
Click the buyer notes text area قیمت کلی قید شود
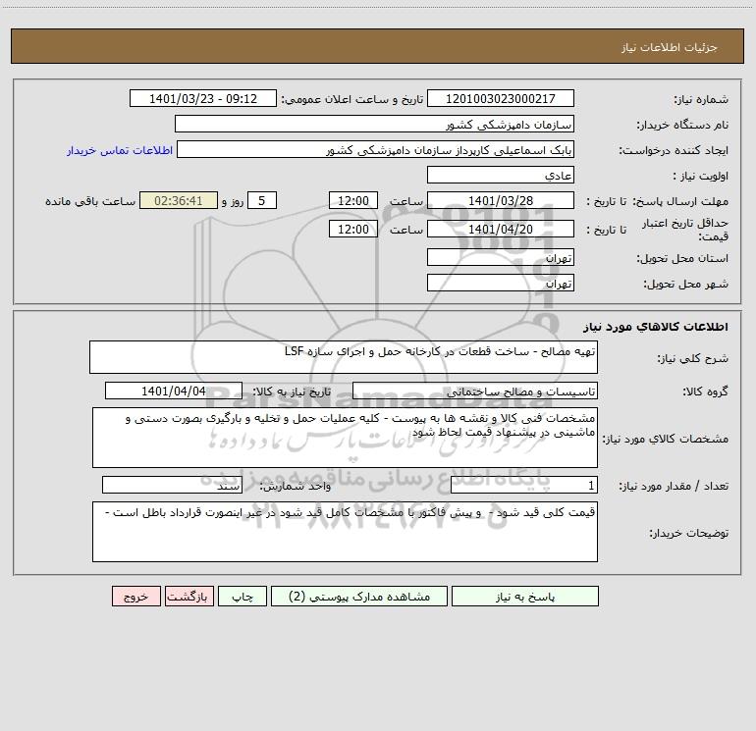pyautogui.click(x=345, y=532)
